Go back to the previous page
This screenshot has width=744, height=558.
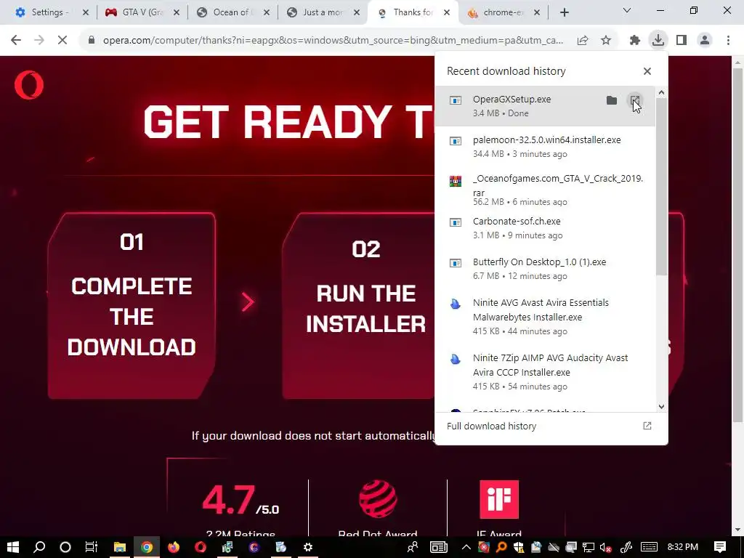pyautogui.click(x=16, y=41)
